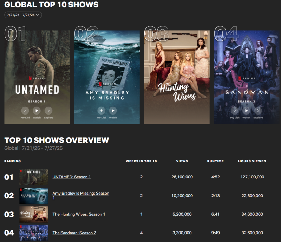Add Amy Bradley Is Missing to My List
Viewport: 281px width, 242px height.
tap(101, 111)
